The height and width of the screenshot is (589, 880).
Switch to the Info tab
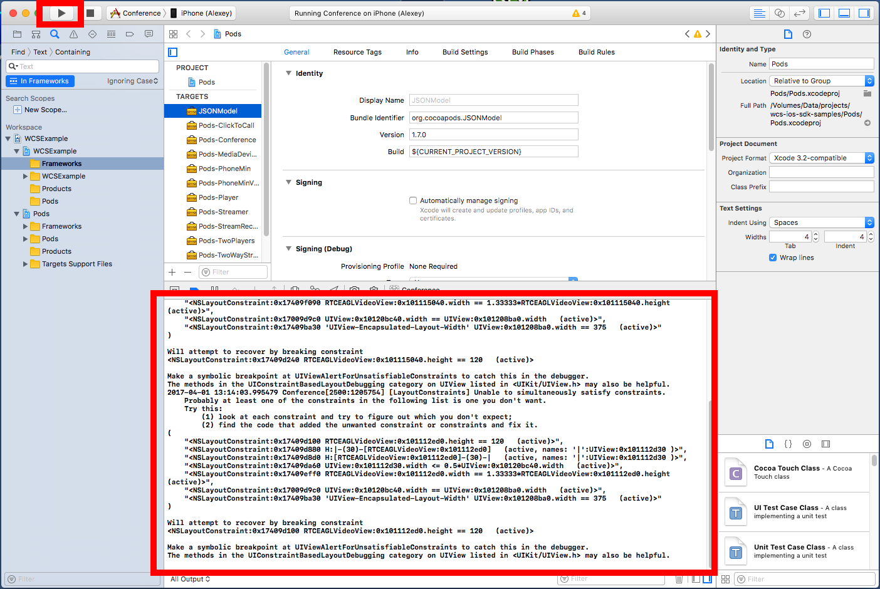412,52
